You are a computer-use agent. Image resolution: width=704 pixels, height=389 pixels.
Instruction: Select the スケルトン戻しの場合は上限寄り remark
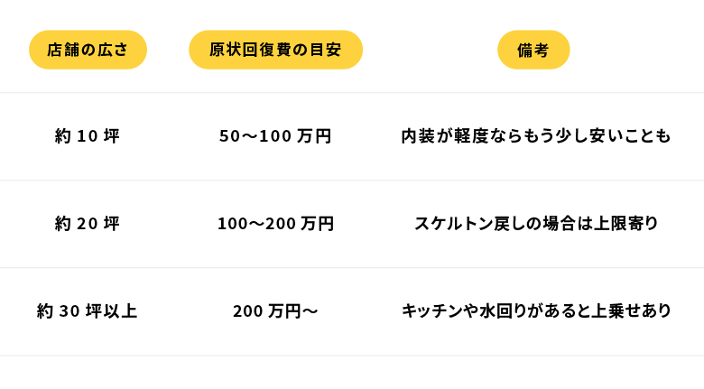coord(536,224)
